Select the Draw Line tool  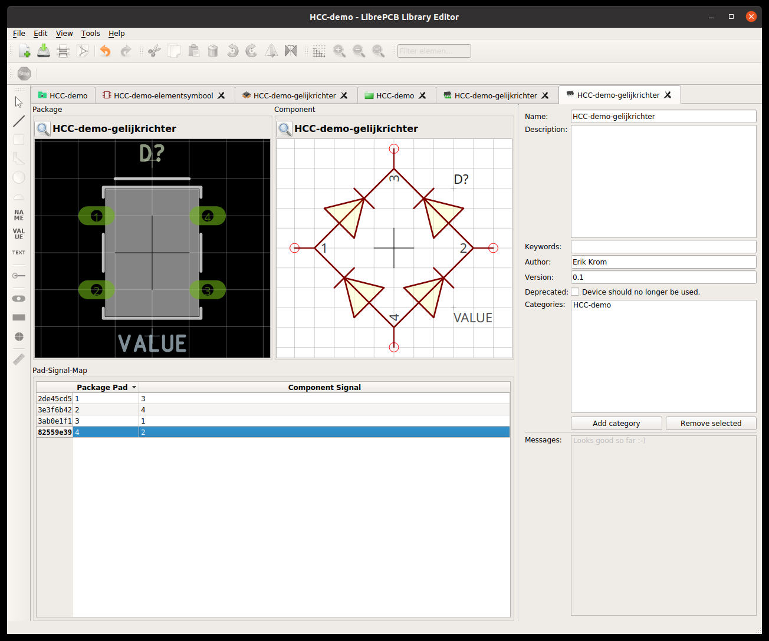[x=19, y=121]
